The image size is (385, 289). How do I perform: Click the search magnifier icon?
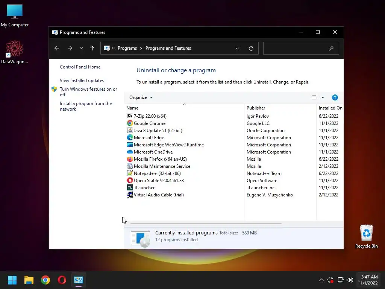331,49
